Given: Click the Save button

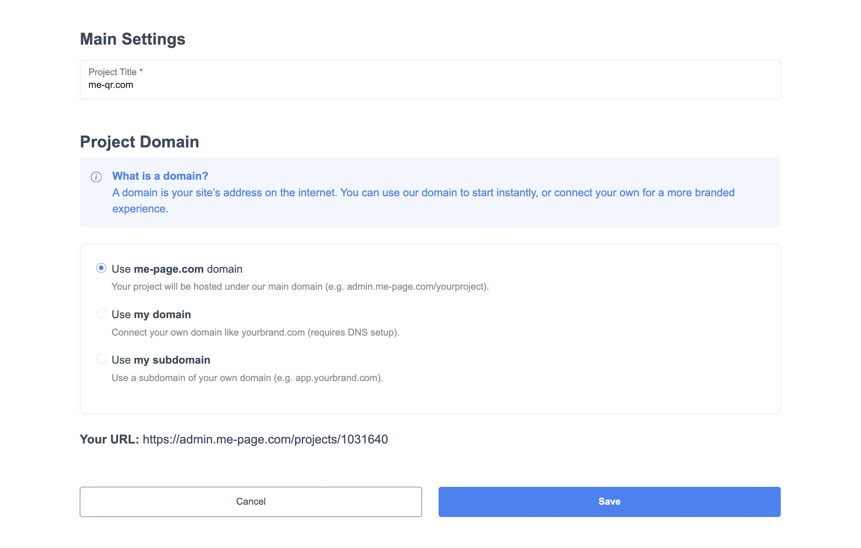Looking at the screenshot, I should click(609, 501).
